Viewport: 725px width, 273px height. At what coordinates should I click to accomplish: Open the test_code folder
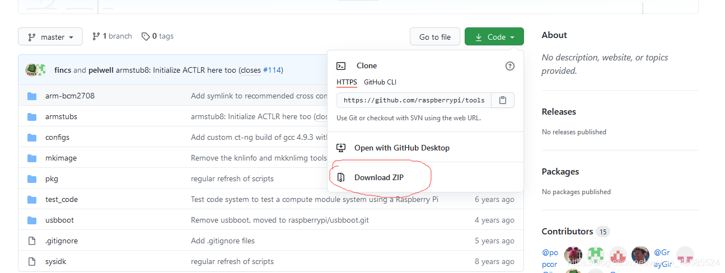click(x=62, y=199)
